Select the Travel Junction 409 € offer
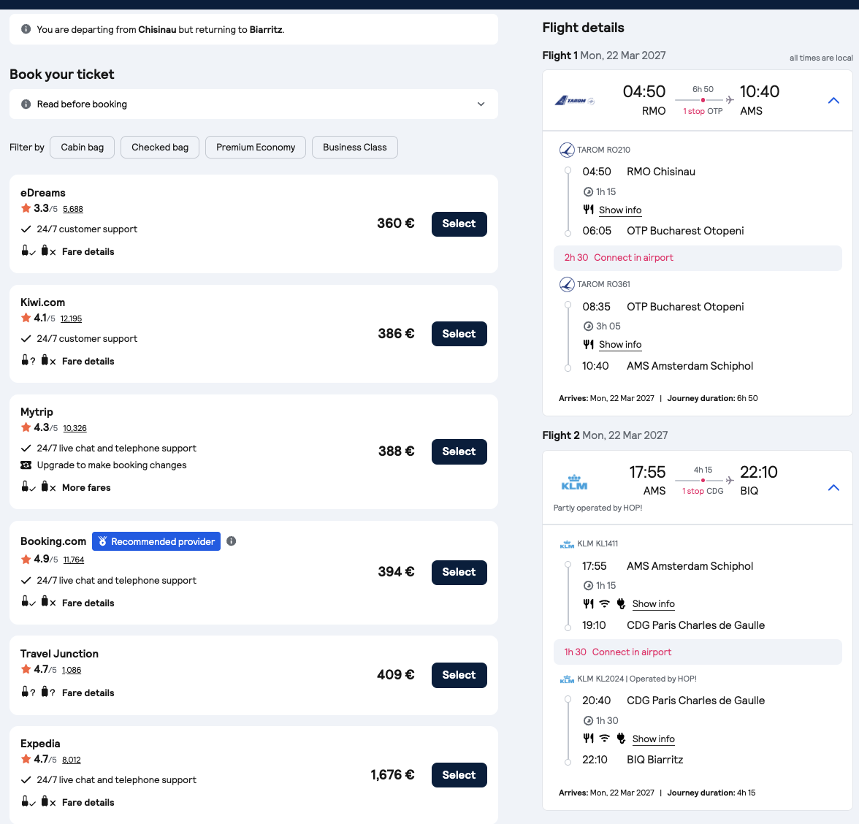This screenshot has width=859, height=824. [459, 675]
